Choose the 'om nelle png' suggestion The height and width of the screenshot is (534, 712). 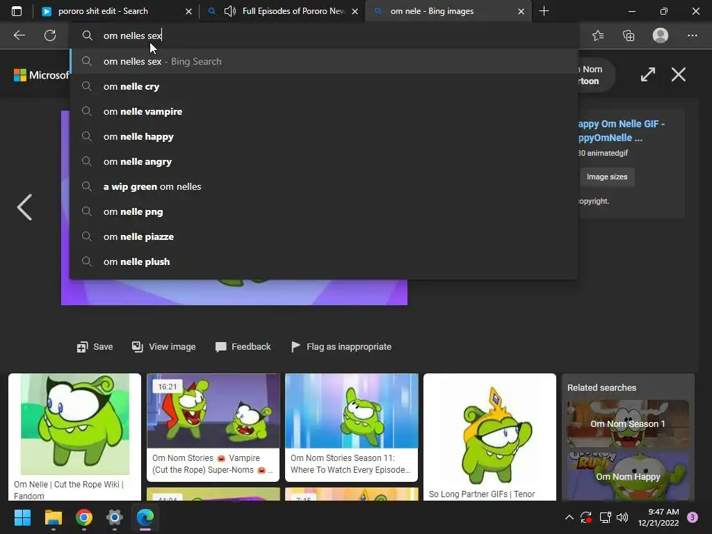tap(324, 211)
